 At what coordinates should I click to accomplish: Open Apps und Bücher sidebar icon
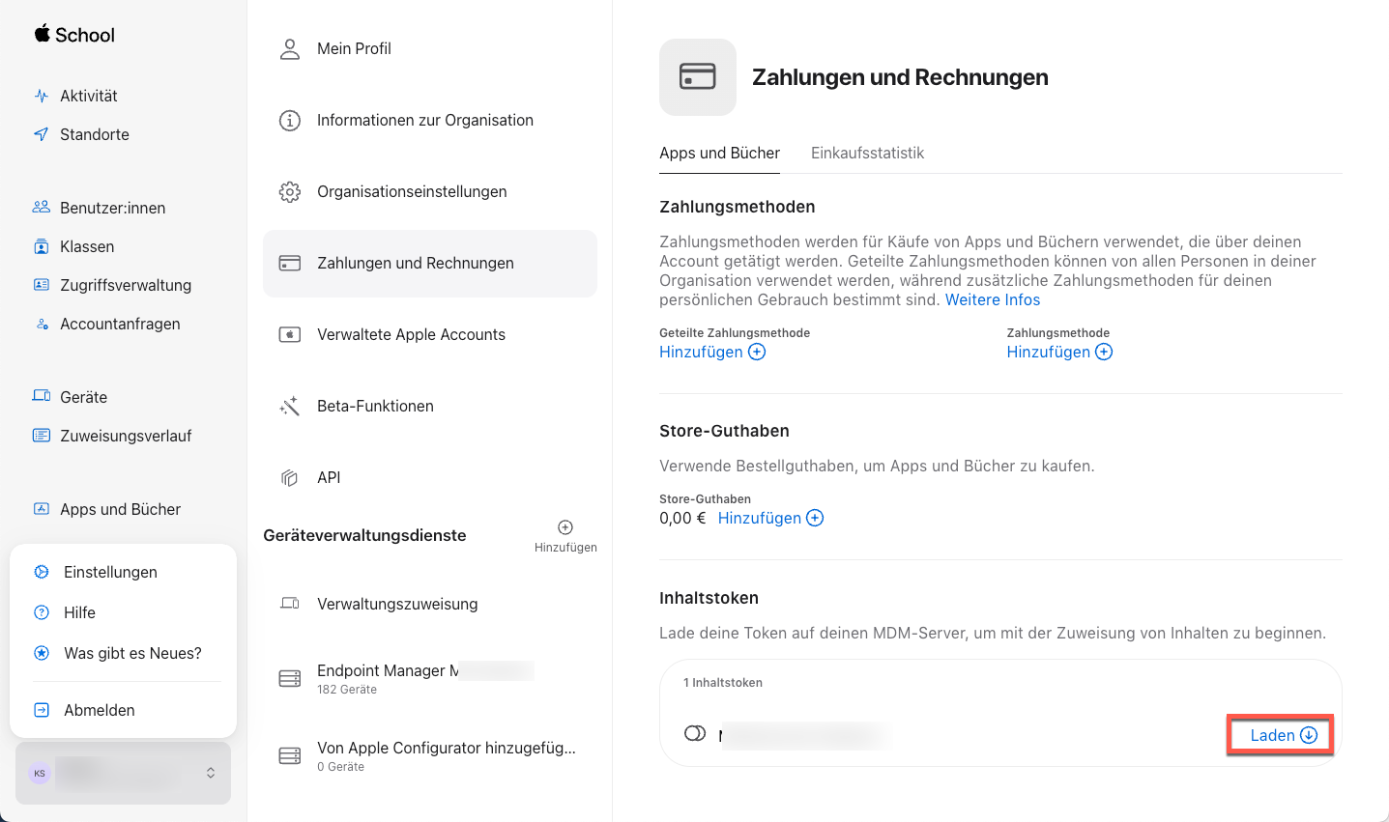[x=42, y=509]
